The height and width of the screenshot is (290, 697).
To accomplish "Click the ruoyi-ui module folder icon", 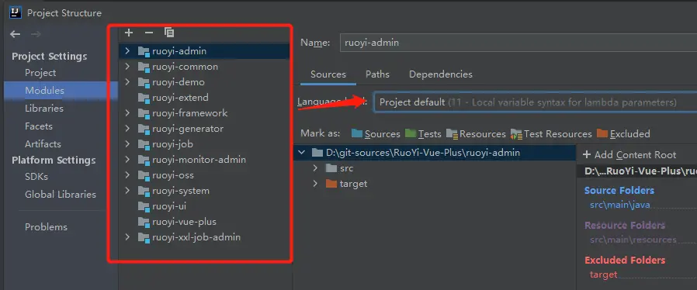I will click(x=144, y=206).
